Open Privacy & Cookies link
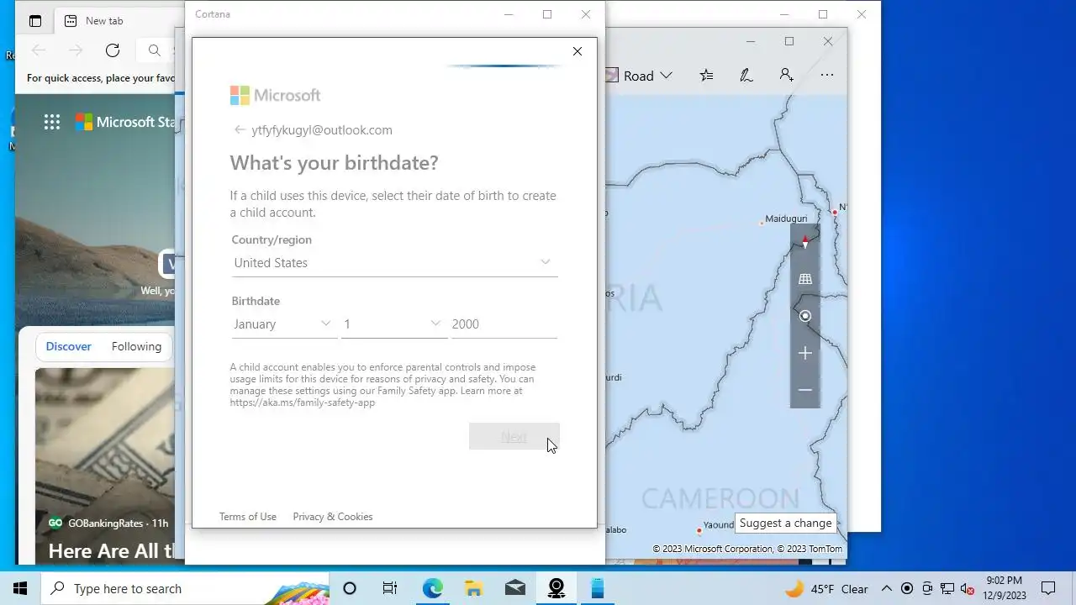The image size is (1076, 605). coord(333,517)
